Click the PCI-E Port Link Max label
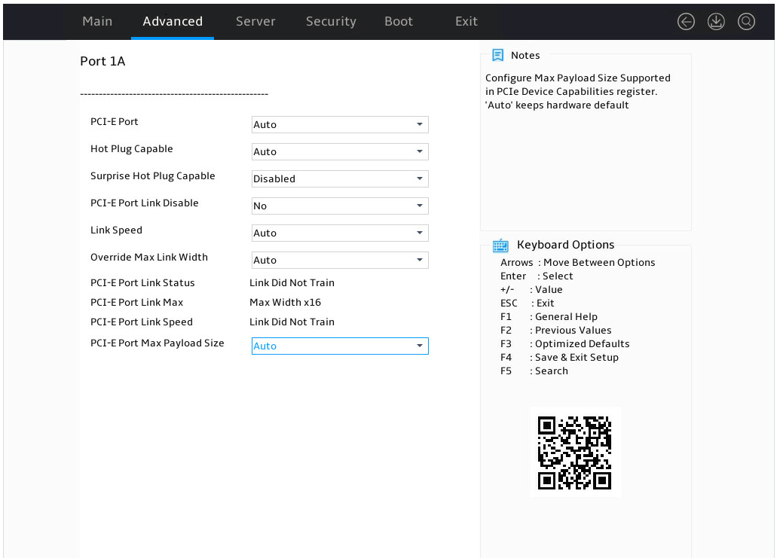Screen dimensions: 783x558 point(137,303)
